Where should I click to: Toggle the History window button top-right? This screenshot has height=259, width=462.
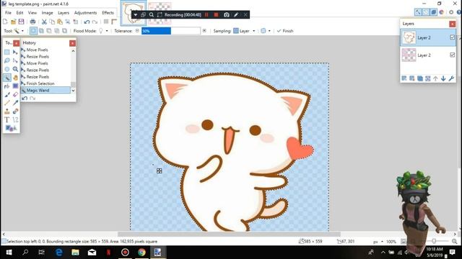tap(426, 12)
